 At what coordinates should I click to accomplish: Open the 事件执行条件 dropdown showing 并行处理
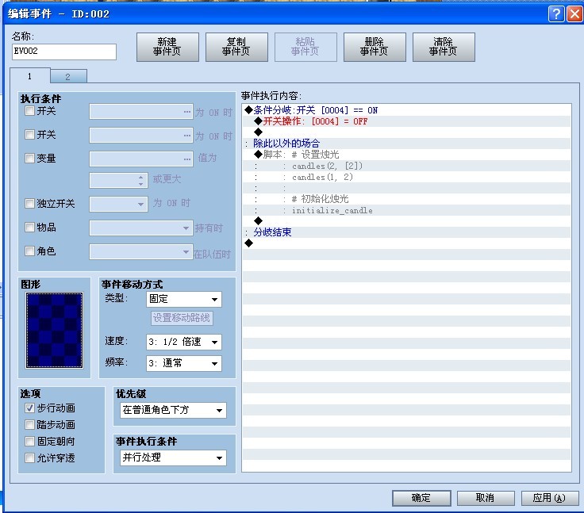(x=173, y=458)
